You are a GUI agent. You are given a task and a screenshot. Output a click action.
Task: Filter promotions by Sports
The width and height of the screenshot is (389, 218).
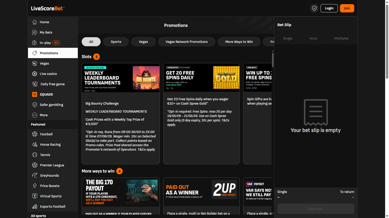click(x=116, y=42)
